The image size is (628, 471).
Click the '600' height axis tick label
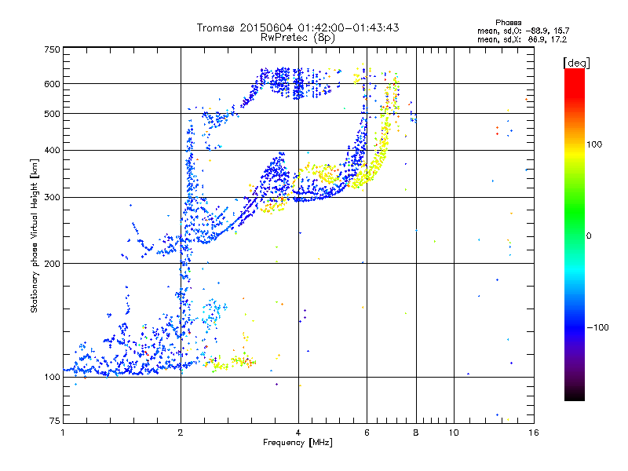point(52,84)
